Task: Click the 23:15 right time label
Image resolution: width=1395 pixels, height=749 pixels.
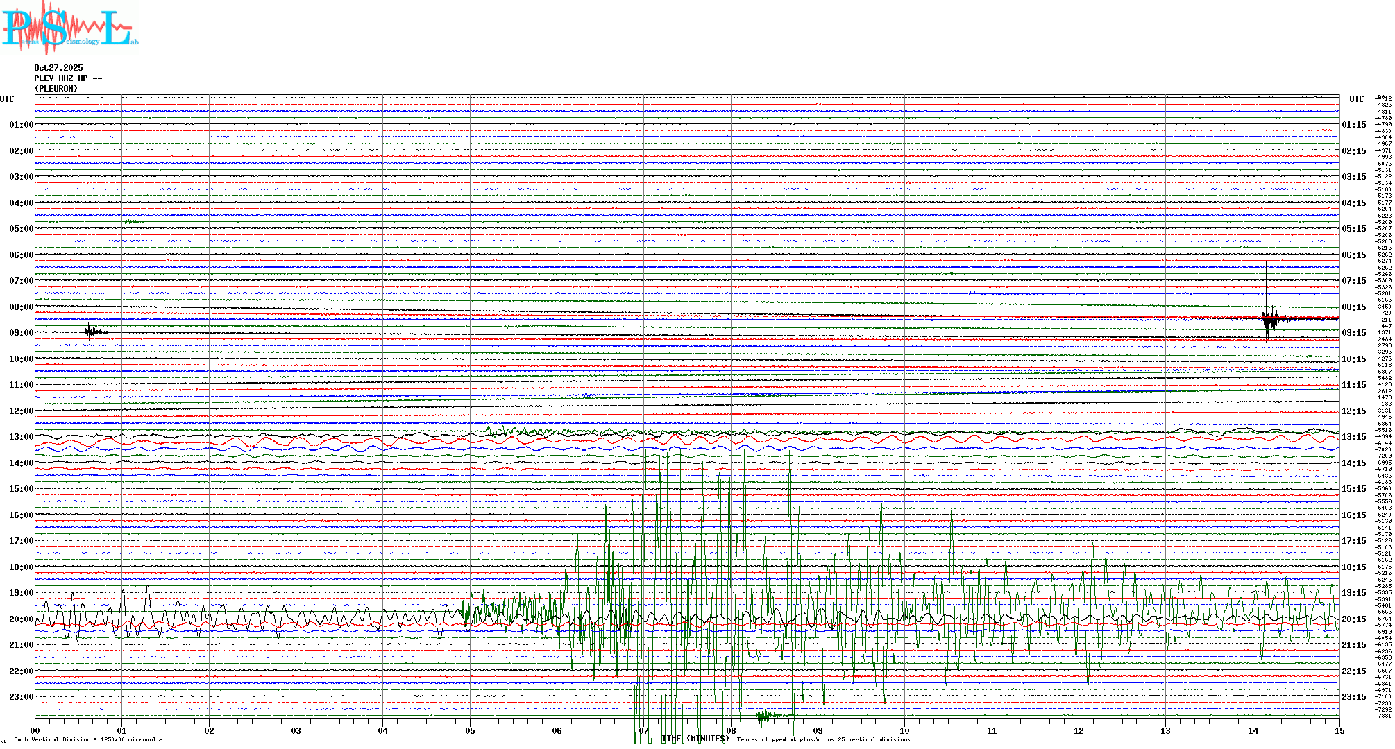Action: pos(1353,697)
